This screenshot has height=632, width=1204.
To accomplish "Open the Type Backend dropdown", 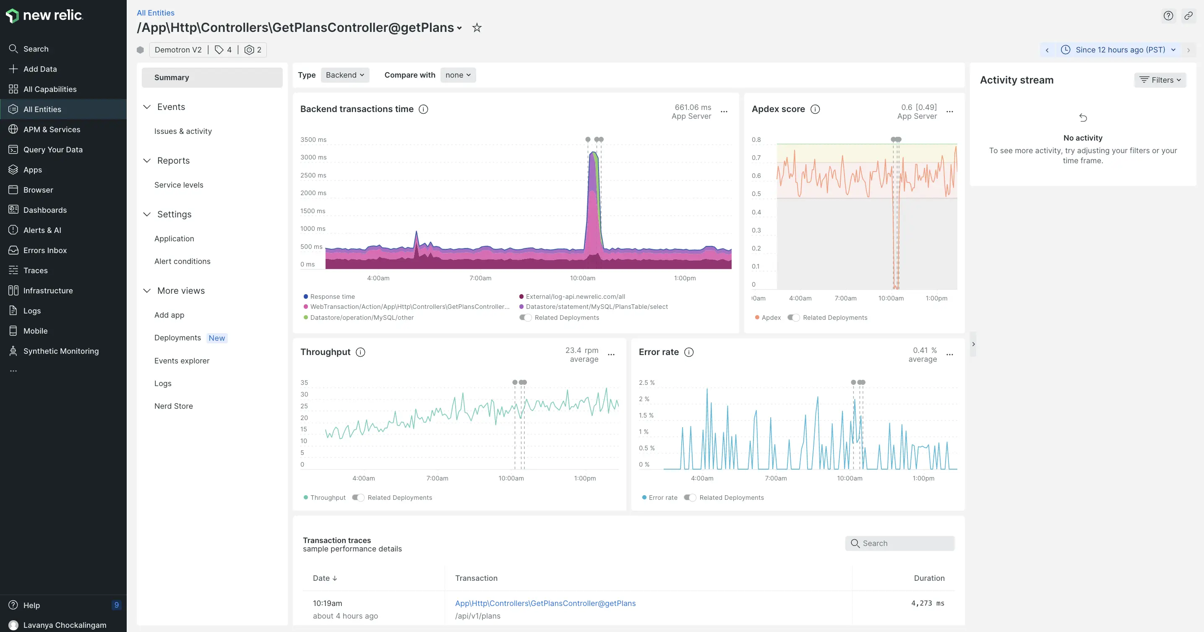I will [344, 75].
